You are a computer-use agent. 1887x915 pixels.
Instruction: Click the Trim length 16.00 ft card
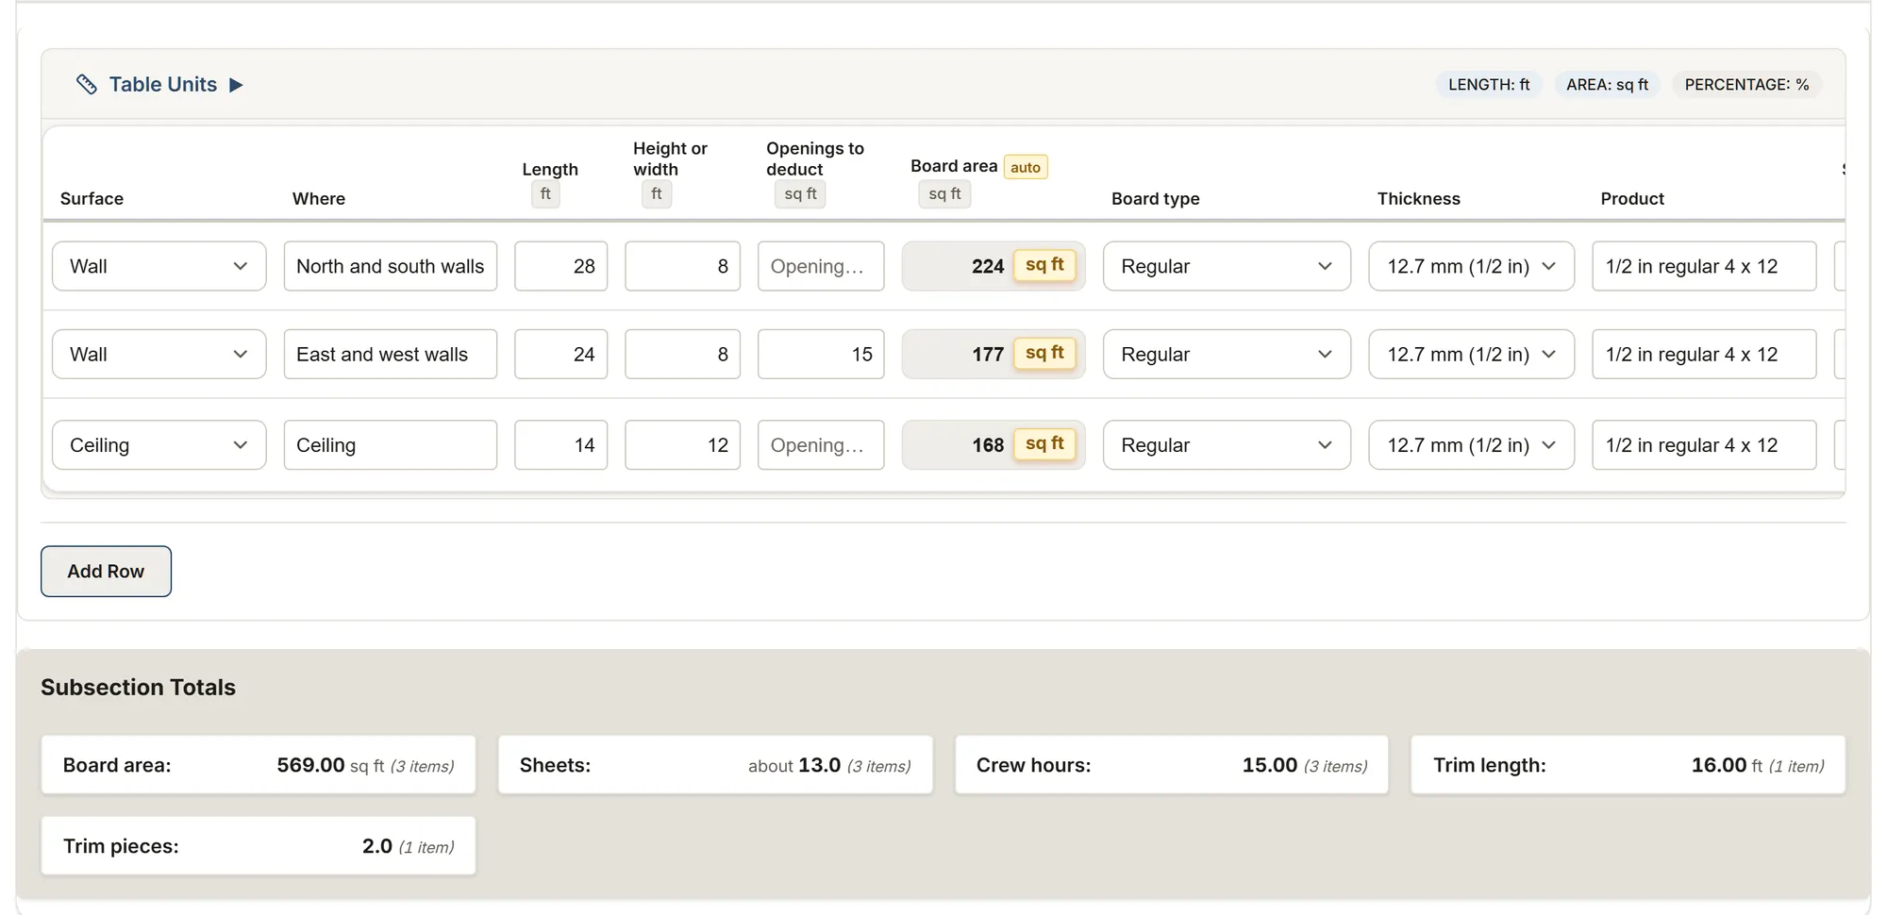click(x=1628, y=765)
